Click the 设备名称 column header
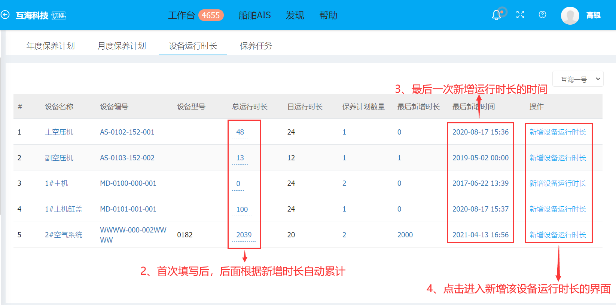 click(x=59, y=107)
